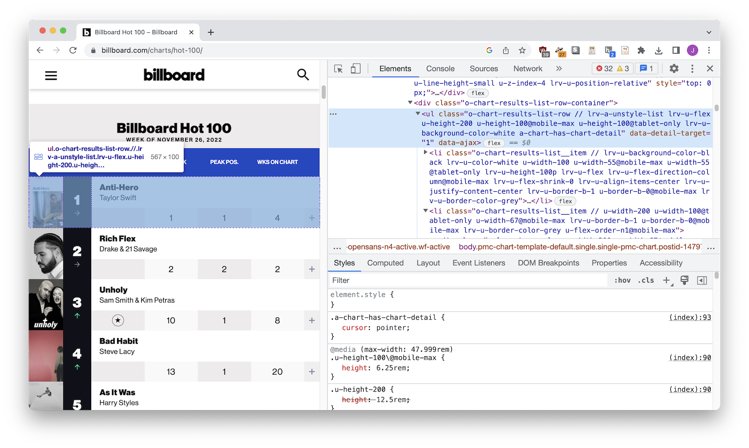
Task: Click the styles Filter input field
Action: [x=468, y=280]
